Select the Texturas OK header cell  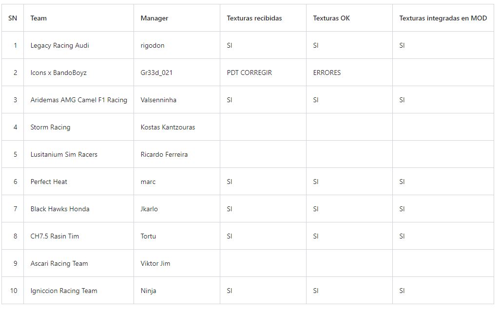coord(331,18)
